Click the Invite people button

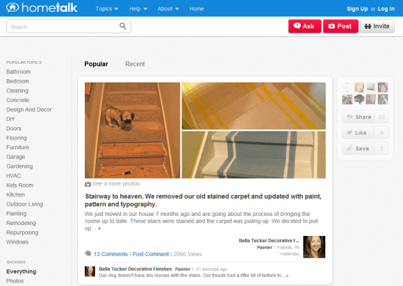point(377,26)
